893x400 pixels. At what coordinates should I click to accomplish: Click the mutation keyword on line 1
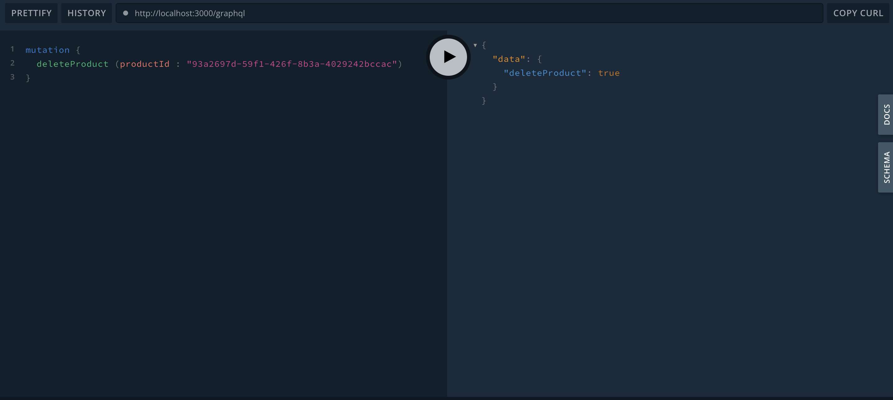[x=48, y=50]
